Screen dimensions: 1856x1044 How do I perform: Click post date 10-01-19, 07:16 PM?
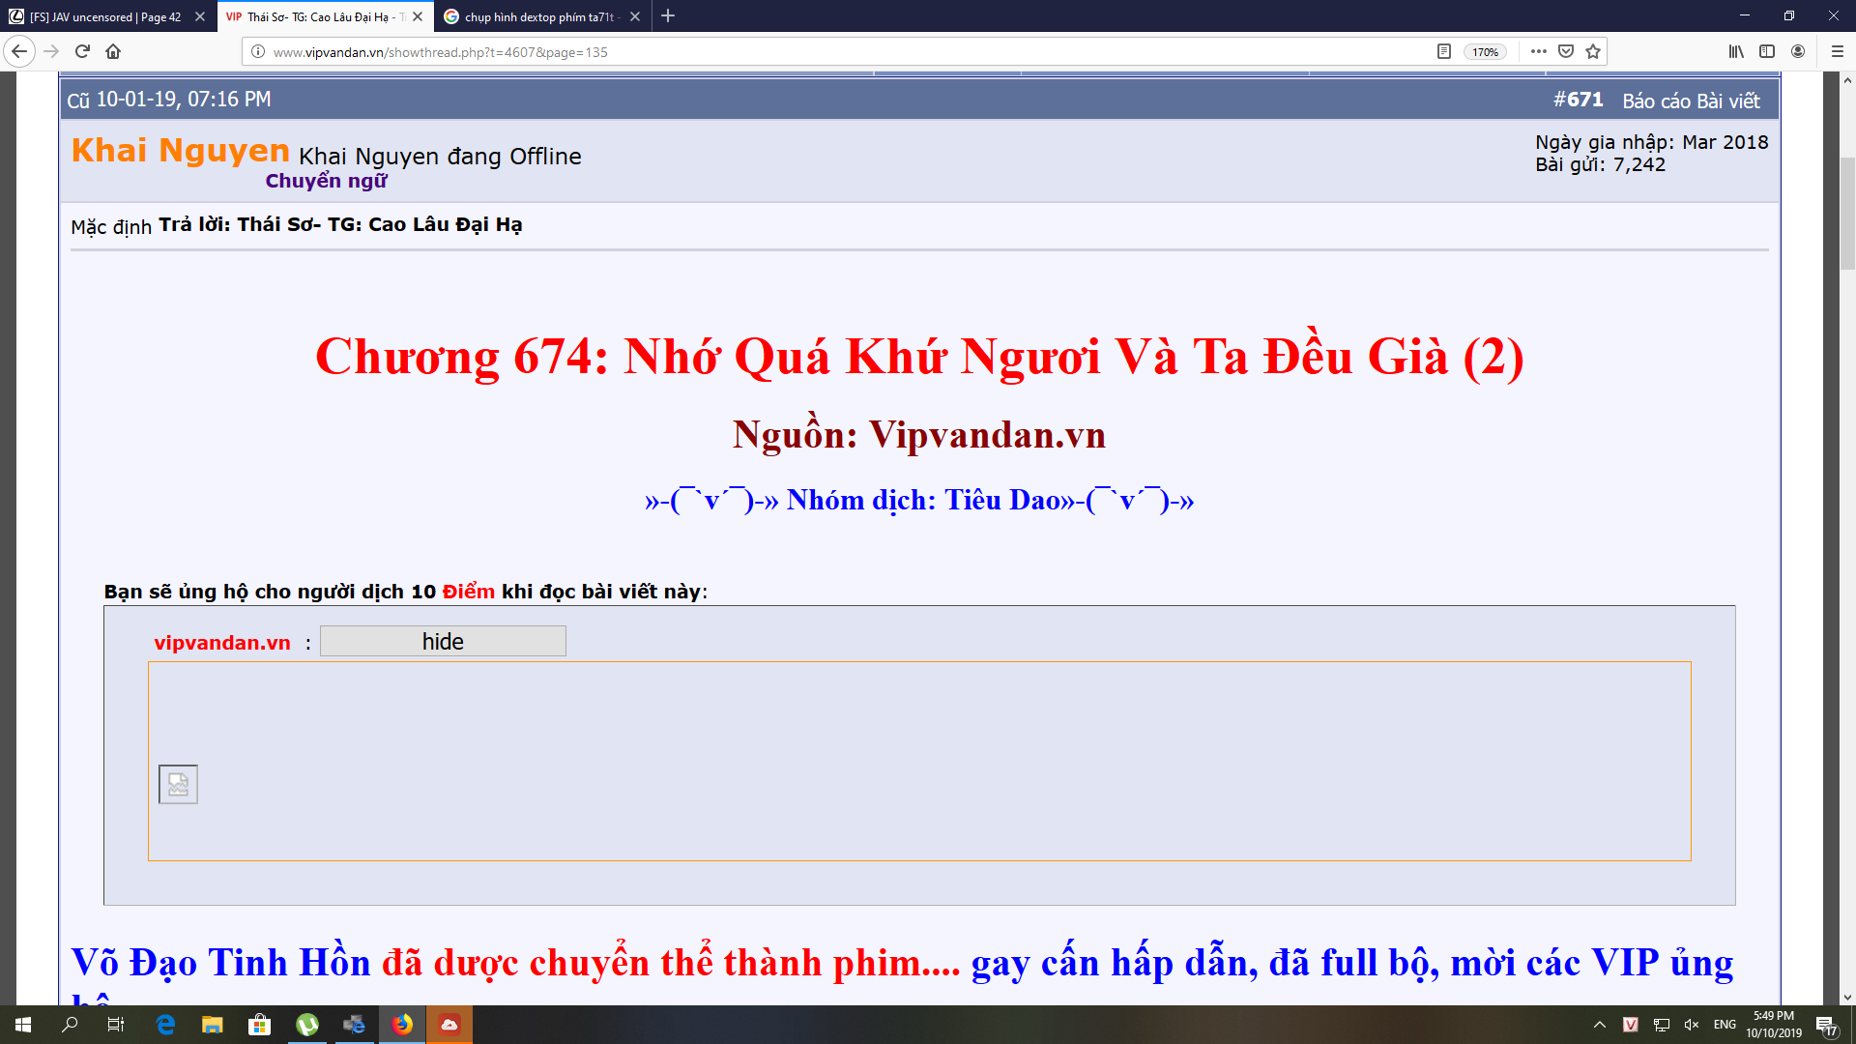click(184, 100)
